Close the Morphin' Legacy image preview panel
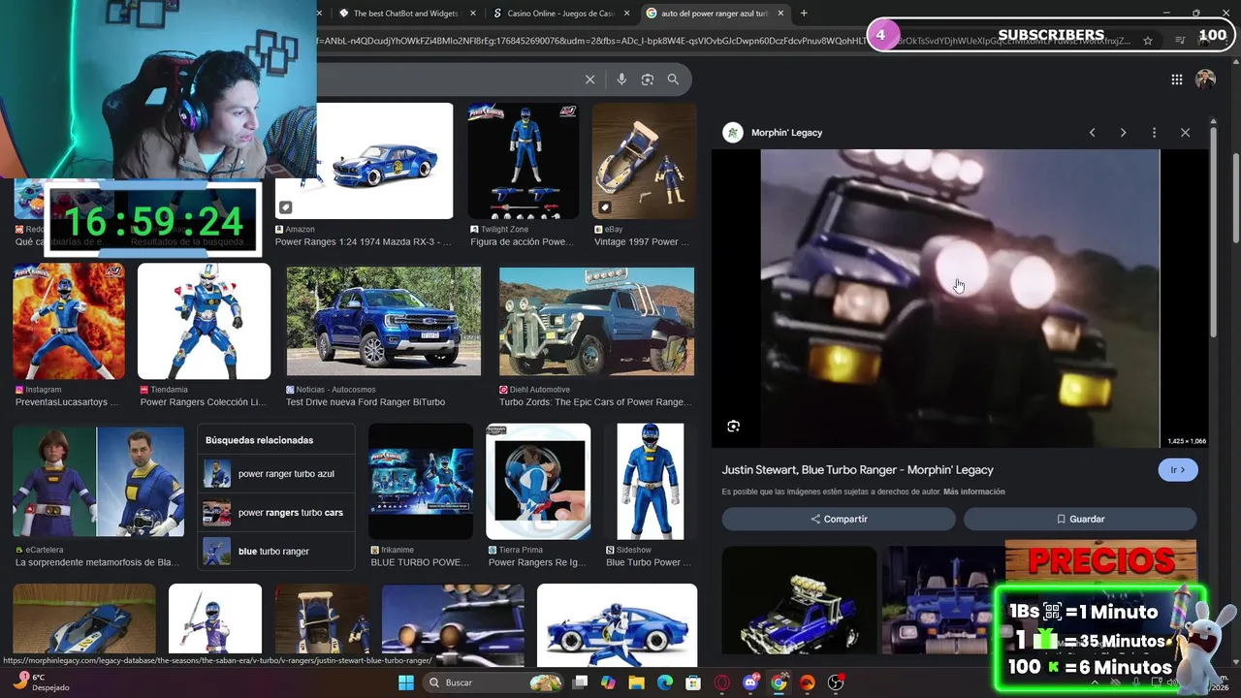The width and height of the screenshot is (1241, 698). pyautogui.click(x=1185, y=133)
